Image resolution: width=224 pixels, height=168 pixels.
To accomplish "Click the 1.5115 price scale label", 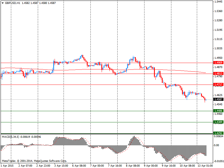I will coord(218,39).
